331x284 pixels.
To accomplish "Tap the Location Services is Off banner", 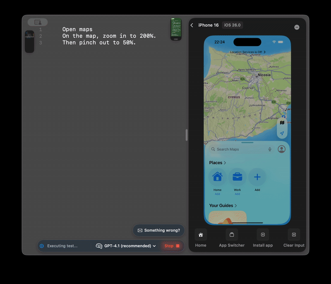I will 247,52.
